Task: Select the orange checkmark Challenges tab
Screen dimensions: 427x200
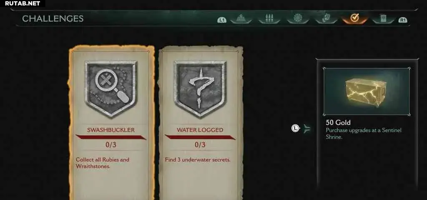Action: 354,18
